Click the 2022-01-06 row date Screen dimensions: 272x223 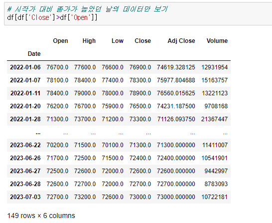click(x=25, y=67)
